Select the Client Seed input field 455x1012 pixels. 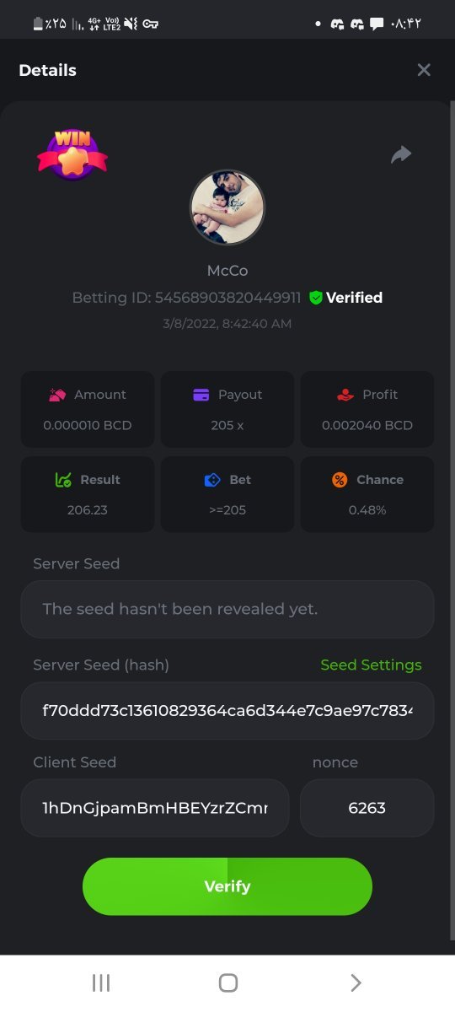155,808
